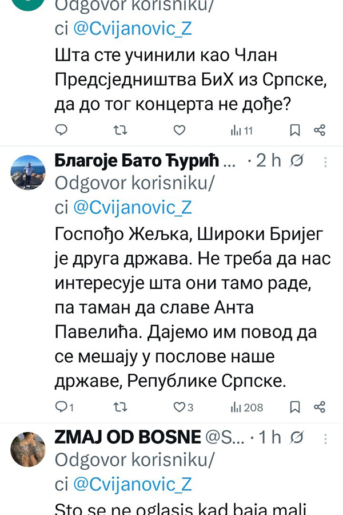Open the circle-slash options icon on Благоје's tweet
The height and width of the screenshot is (515, 343).
(x=297, y=162)
